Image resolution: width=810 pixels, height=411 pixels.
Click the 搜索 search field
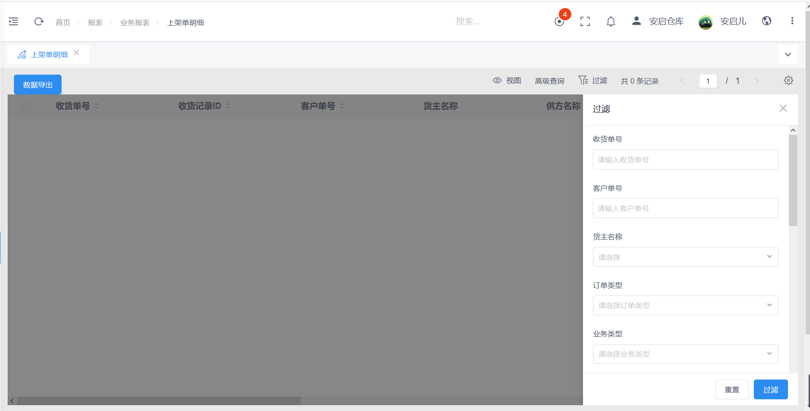pos(468,21)
